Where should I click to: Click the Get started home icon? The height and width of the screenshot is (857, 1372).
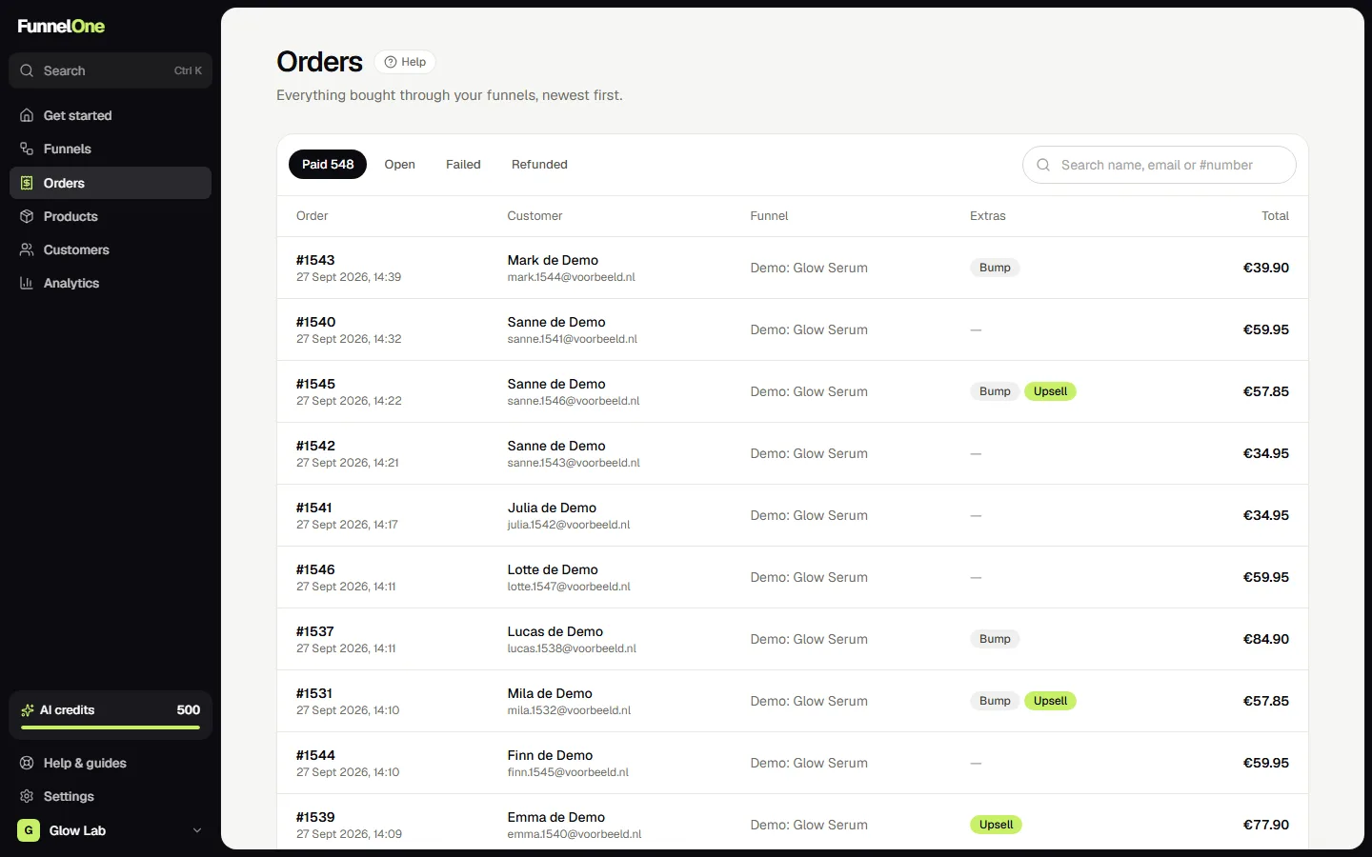pyautogui.click(x=27, y=115)
